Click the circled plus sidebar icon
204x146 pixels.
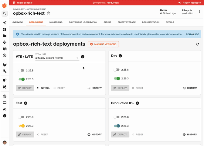[5, 55]
